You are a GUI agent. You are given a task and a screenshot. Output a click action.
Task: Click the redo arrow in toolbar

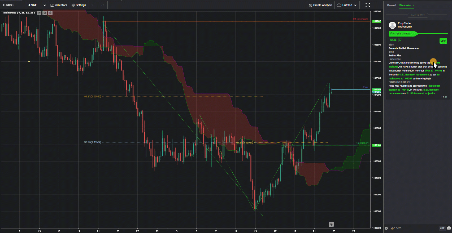[102, 5]
